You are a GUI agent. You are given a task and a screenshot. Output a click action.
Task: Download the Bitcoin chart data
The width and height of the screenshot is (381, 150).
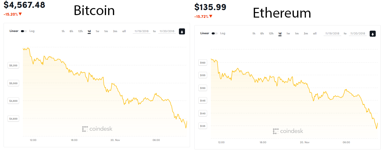(182, 31)
